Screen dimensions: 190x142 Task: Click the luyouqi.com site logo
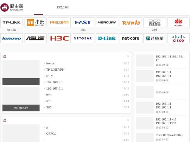click(13, 7)
